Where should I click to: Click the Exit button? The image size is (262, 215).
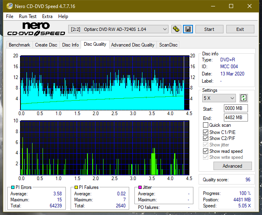point(240,29)
